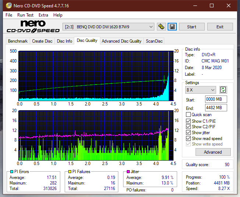Open the Extra menu
Screen dimensions: 240x197
point(43,15)
